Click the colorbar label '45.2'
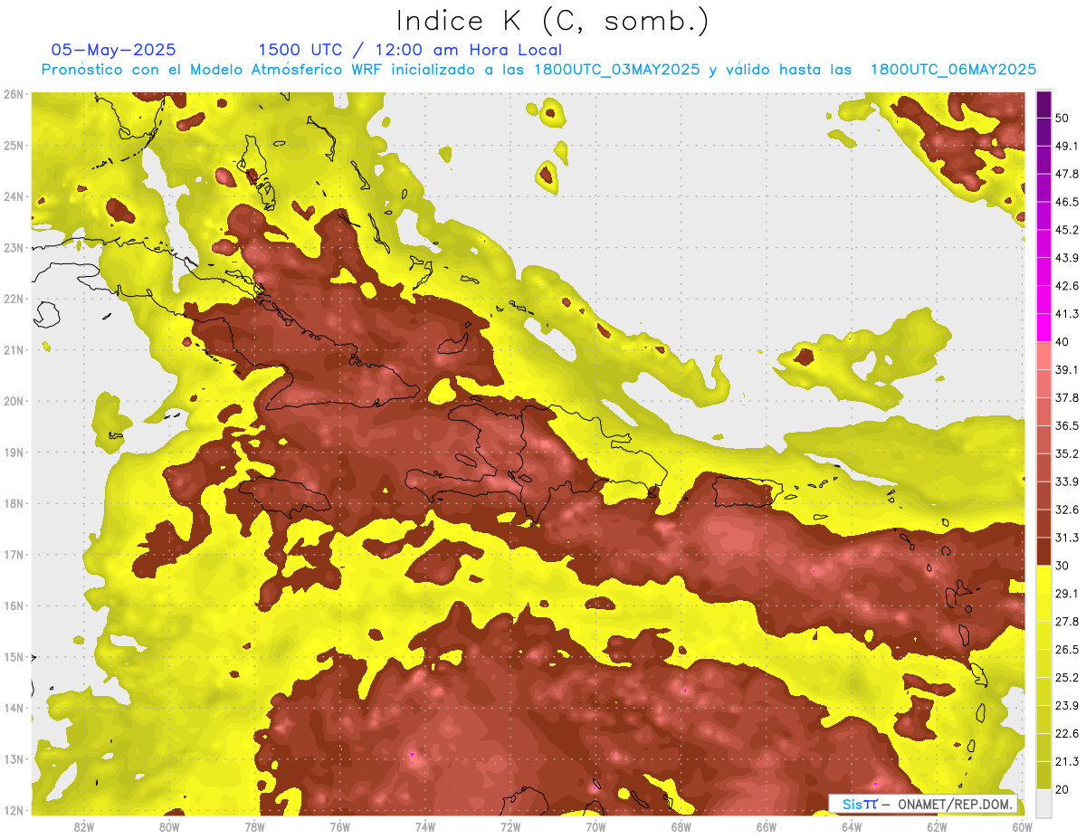Viewport: 1086px width, 839px height. [1067, 230]
